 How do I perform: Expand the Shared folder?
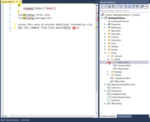coord(108,75)
